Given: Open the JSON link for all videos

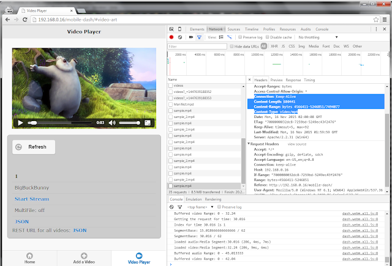Looking at the screenshot, I should pos(80,231).
